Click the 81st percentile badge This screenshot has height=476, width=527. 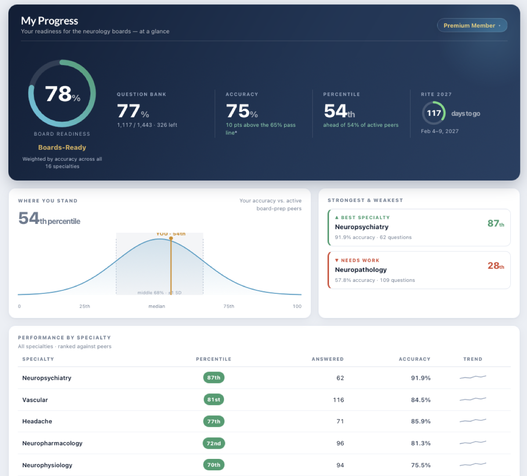tap(214, 400)
